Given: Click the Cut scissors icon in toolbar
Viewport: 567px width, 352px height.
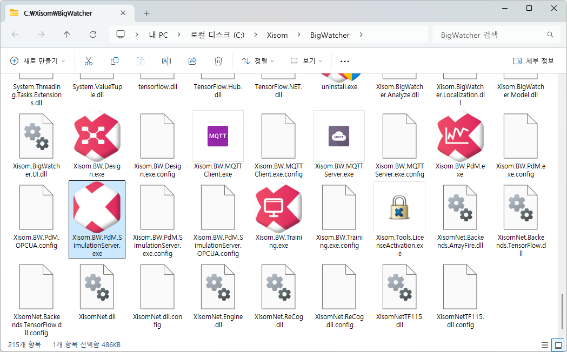Looking at the screenshot, I should tap(89, 61).
